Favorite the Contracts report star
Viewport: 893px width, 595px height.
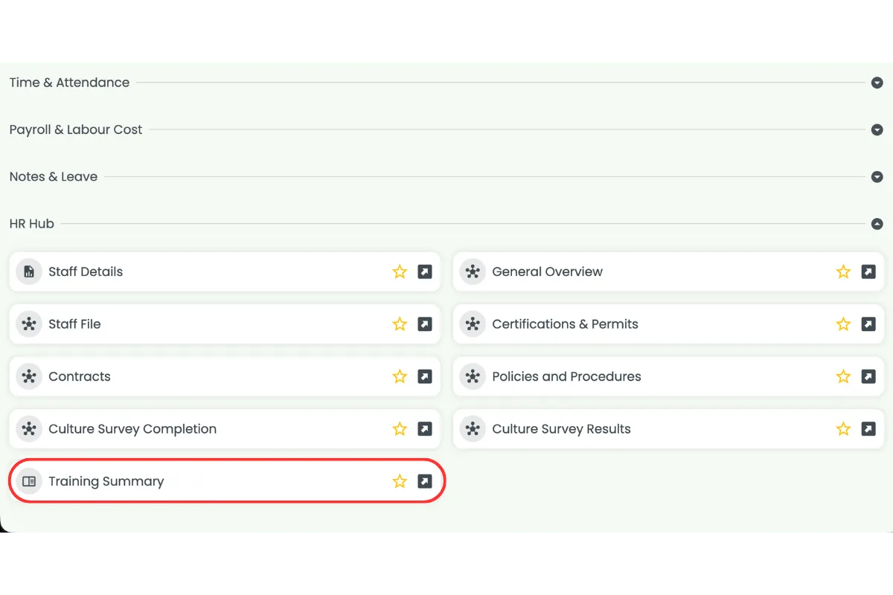(400, 376)
